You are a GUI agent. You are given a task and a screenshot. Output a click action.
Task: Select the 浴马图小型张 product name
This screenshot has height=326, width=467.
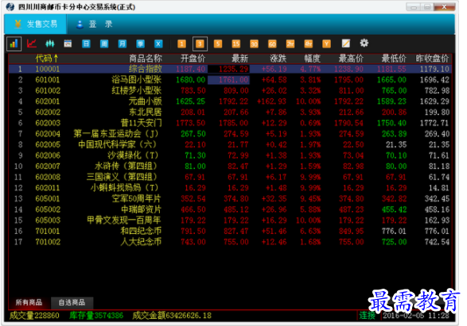pos(136,79)
